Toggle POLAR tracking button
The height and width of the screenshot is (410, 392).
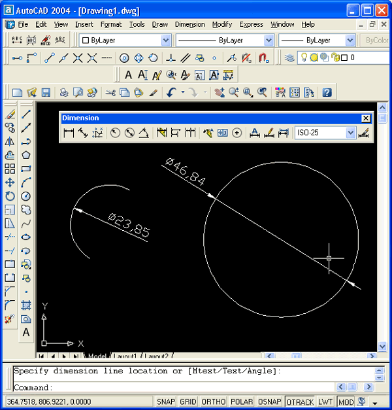pos(242,401)
